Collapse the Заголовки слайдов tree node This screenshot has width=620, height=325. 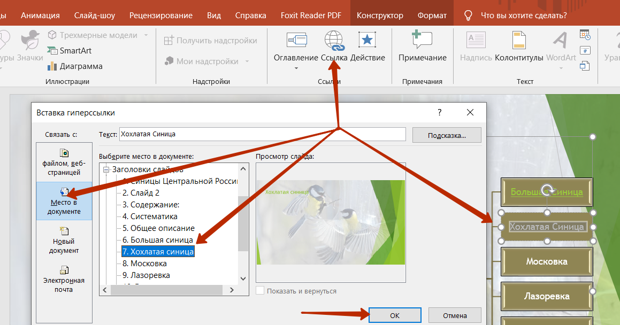point(106,170)
